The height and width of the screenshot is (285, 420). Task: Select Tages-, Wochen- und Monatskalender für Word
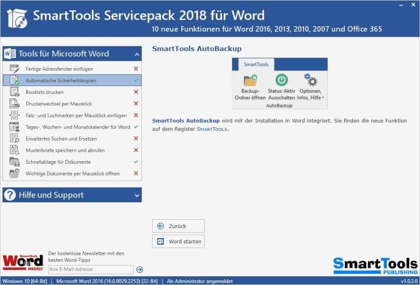pyautogui.click(x=72, y=127)
